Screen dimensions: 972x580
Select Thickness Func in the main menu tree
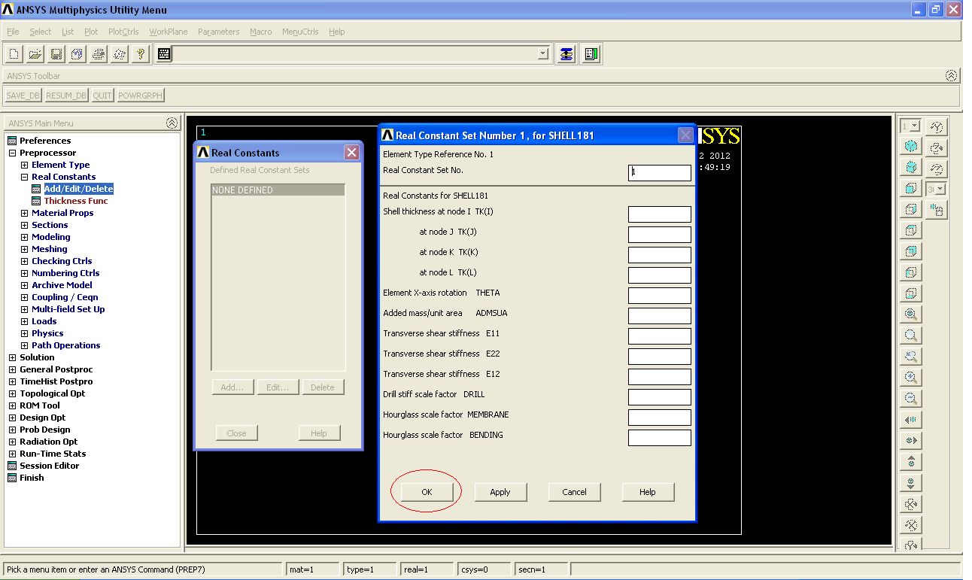point(76,201)
